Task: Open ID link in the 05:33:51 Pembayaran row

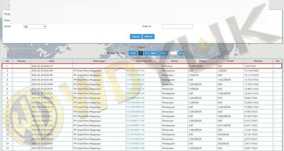Action: (x=136, y=116)
